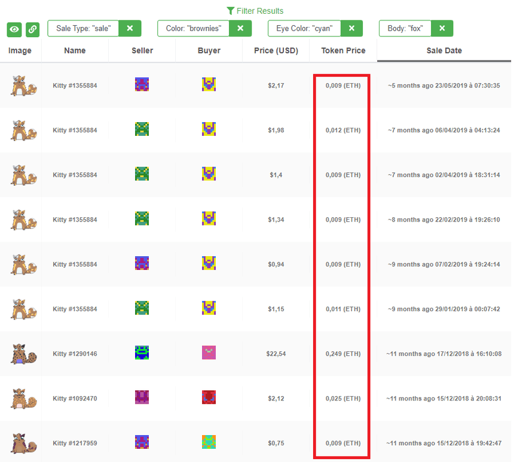The height and width of the screenshot is (462, 514).
Task: Sort by Token Price column header
Action: (343, 51)
